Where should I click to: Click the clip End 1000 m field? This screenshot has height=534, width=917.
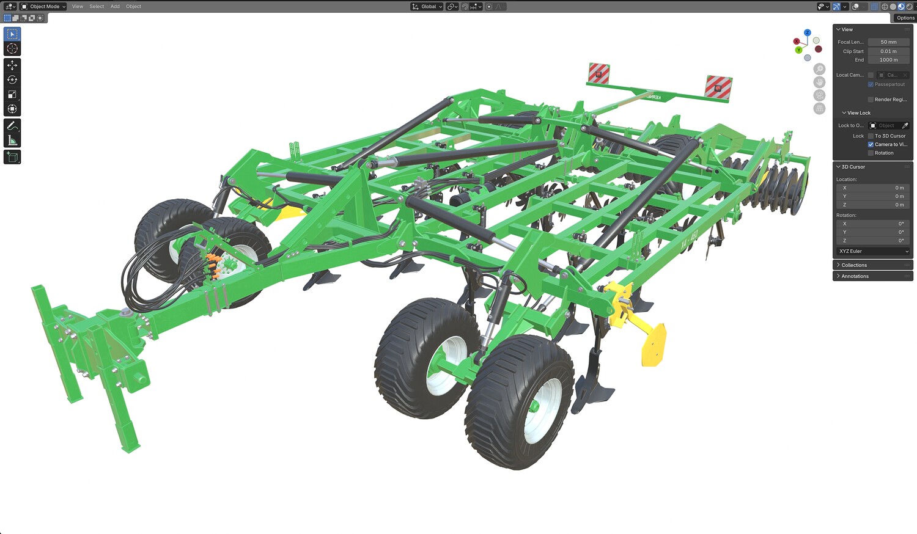pyautogui.click(x=889, y=60)
